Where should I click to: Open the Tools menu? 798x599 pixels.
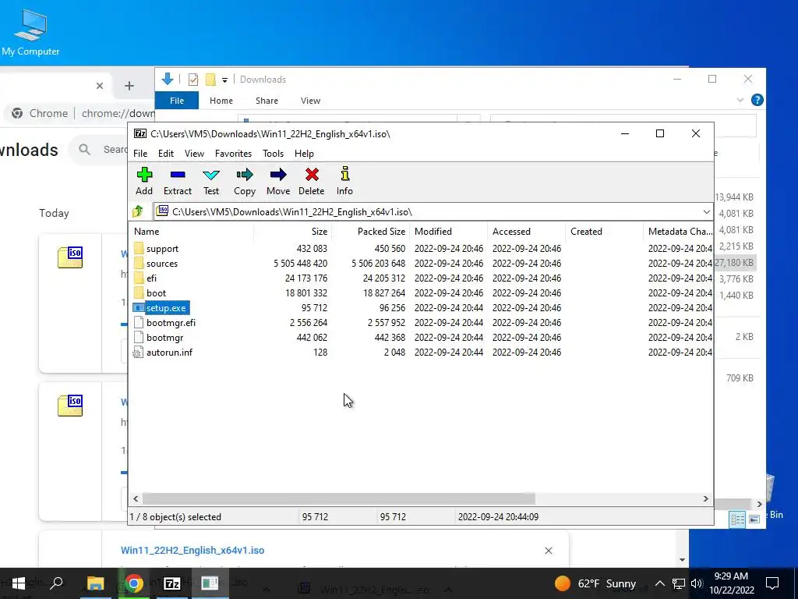point(273,154)
